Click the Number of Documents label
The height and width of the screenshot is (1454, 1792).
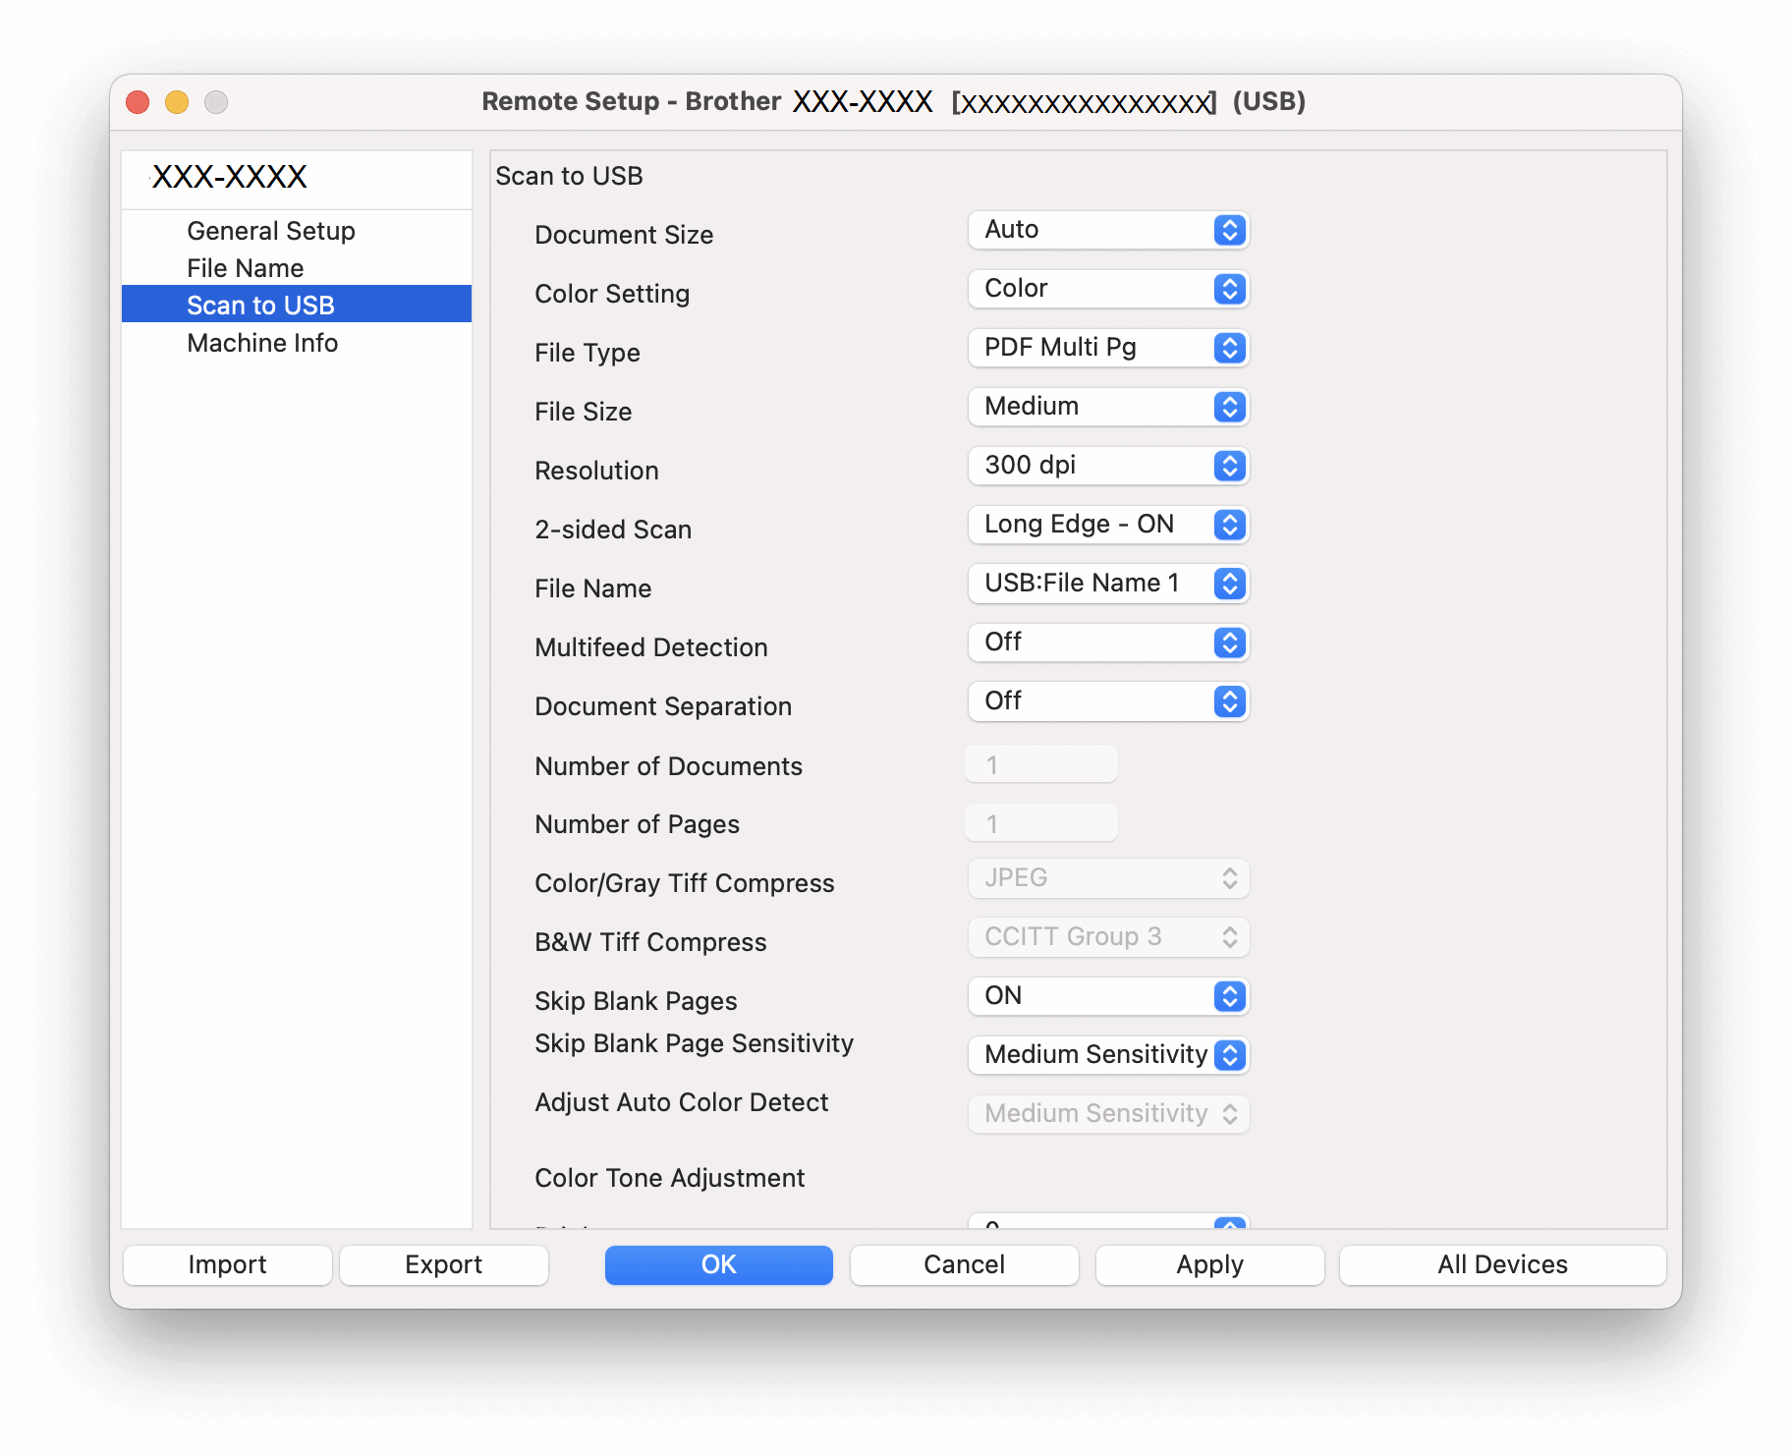(668, 766)
